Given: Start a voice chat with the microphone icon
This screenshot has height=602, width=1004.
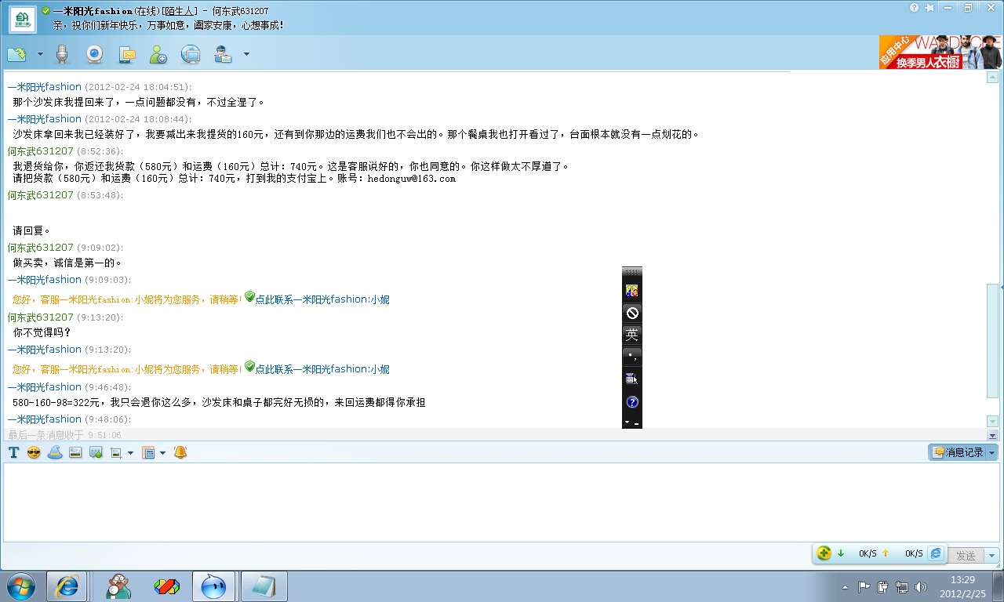Looking at the screenshot, I should pyautogui.click(x=62, y=54).
